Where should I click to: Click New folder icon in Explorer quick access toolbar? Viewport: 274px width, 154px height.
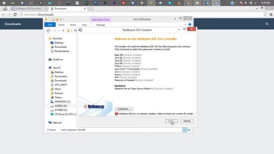[57, 19]
